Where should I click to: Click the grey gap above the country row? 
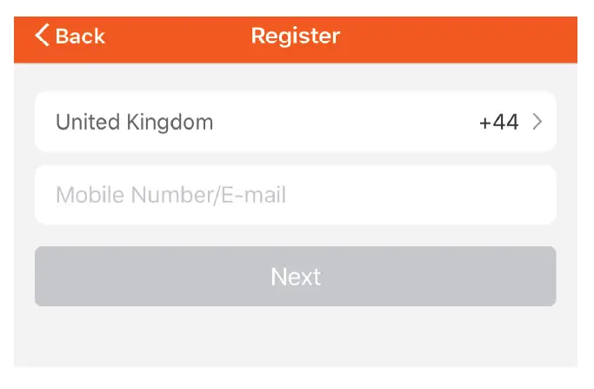pyautogui.click(x=296, y=77)
